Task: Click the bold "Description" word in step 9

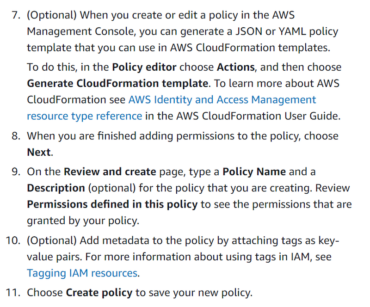Action: [x=56, y=188]
